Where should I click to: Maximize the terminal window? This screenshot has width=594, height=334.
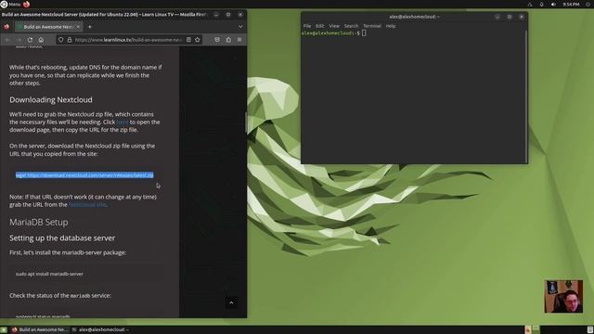510,17
